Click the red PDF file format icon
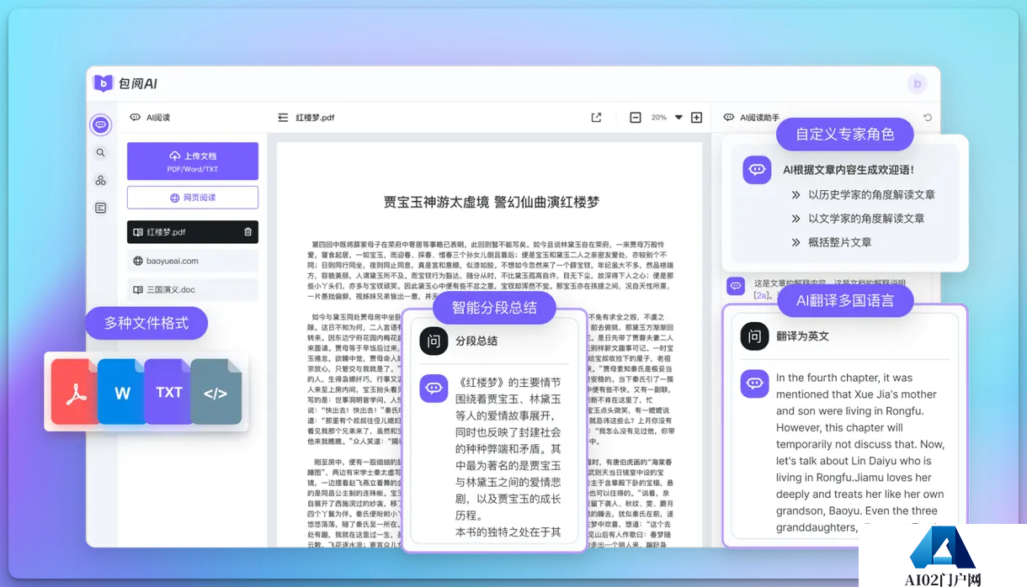Screen dimensions: 1027x587 click(75, 392)
